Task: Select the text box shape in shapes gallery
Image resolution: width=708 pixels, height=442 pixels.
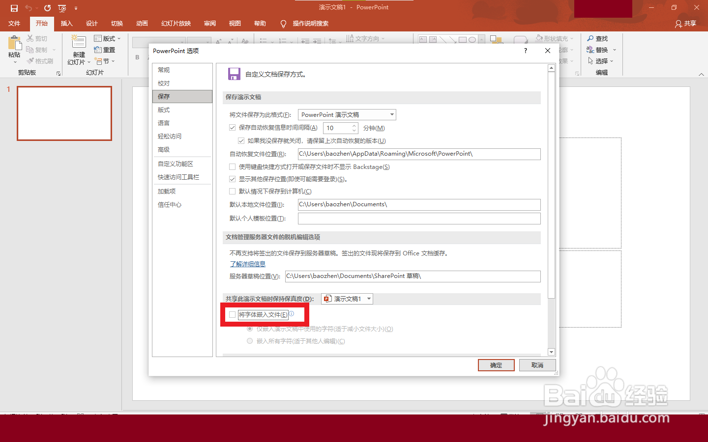Action: [423, 40]
